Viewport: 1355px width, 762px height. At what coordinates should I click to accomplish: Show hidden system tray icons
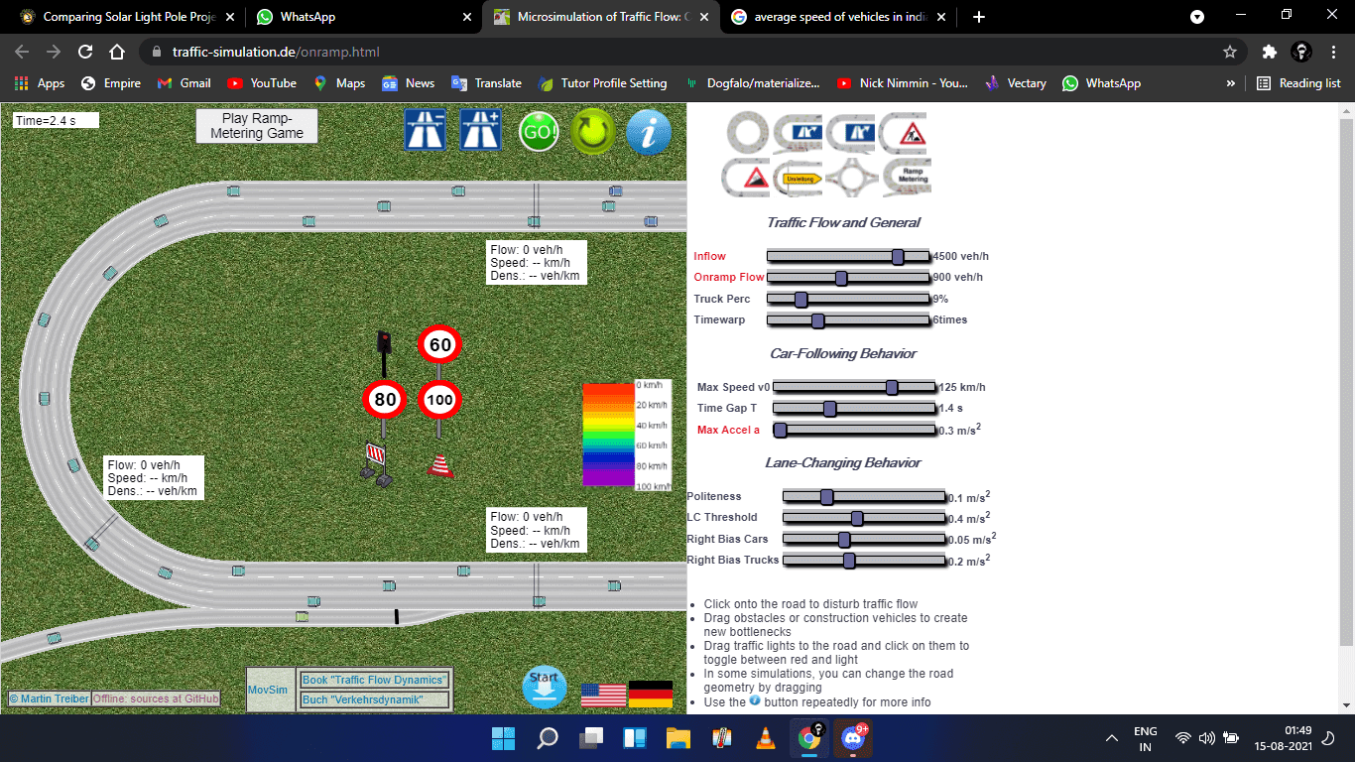coord(1111,738)
